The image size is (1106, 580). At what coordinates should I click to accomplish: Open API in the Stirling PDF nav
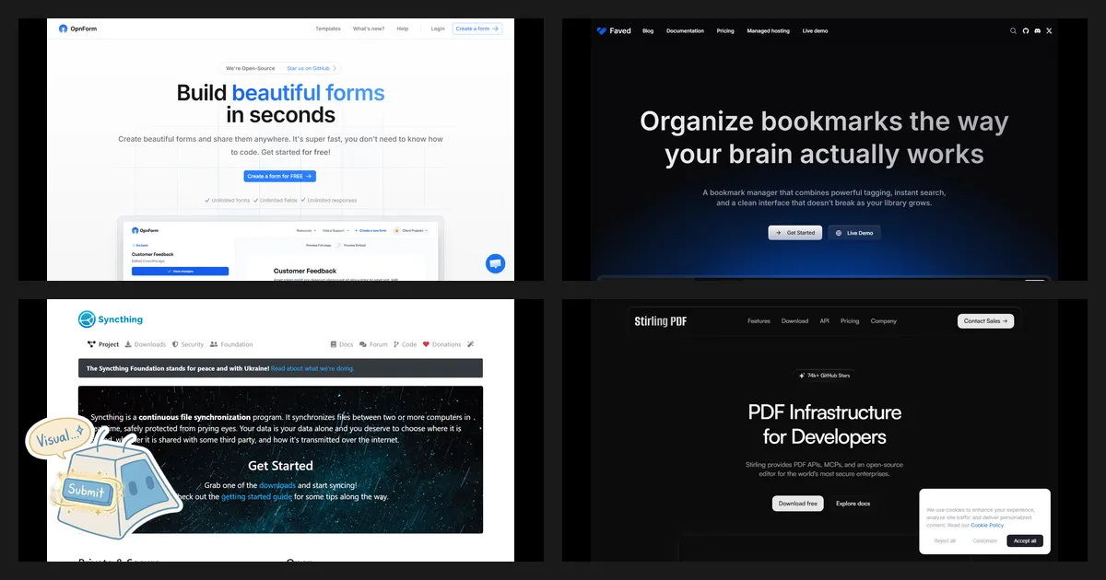coord(824,321)
